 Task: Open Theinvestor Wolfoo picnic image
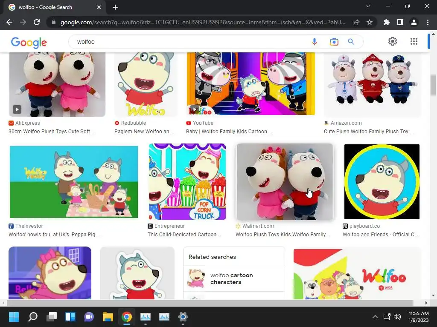74,182
